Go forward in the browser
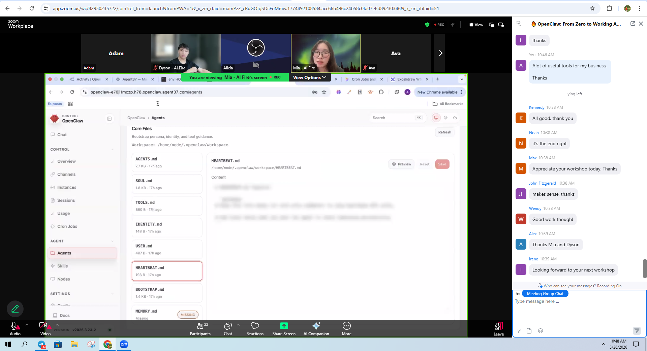This screenshot has width=647, height=351. click(20, 8)
